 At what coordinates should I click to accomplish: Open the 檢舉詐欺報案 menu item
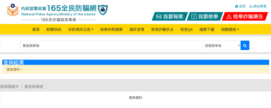pyautogui.click(x=111, y=30)
